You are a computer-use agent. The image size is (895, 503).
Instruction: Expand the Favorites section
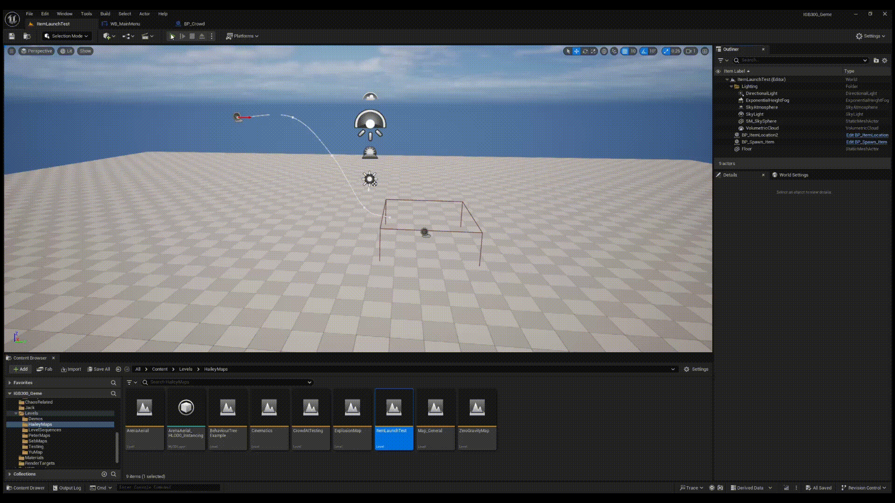click(10, 383)
